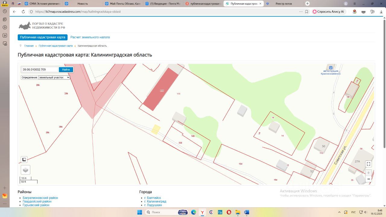Click the Найти search button
The height and width of the screenshot is (217, 386).
(x=66, y=70)
